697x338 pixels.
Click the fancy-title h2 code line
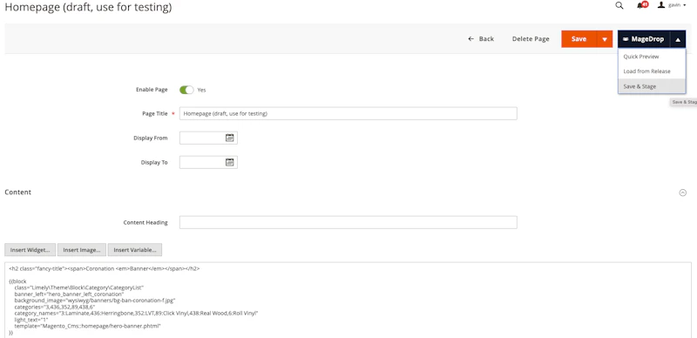click(105, 268)
